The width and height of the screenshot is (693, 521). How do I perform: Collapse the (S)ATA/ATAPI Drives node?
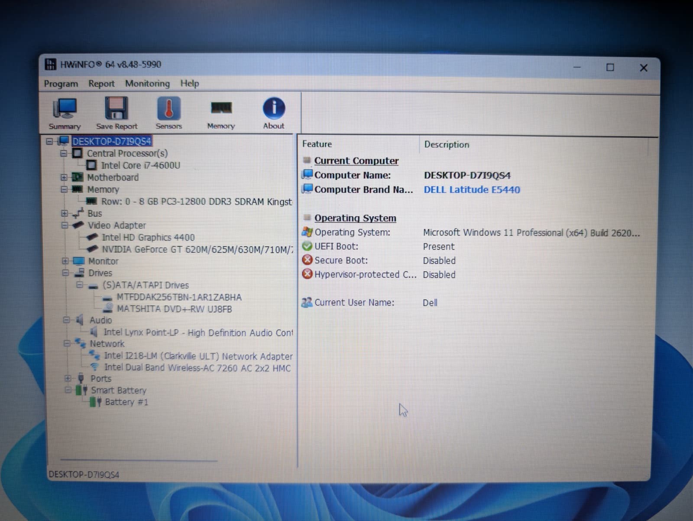click(x=80, y=285)
